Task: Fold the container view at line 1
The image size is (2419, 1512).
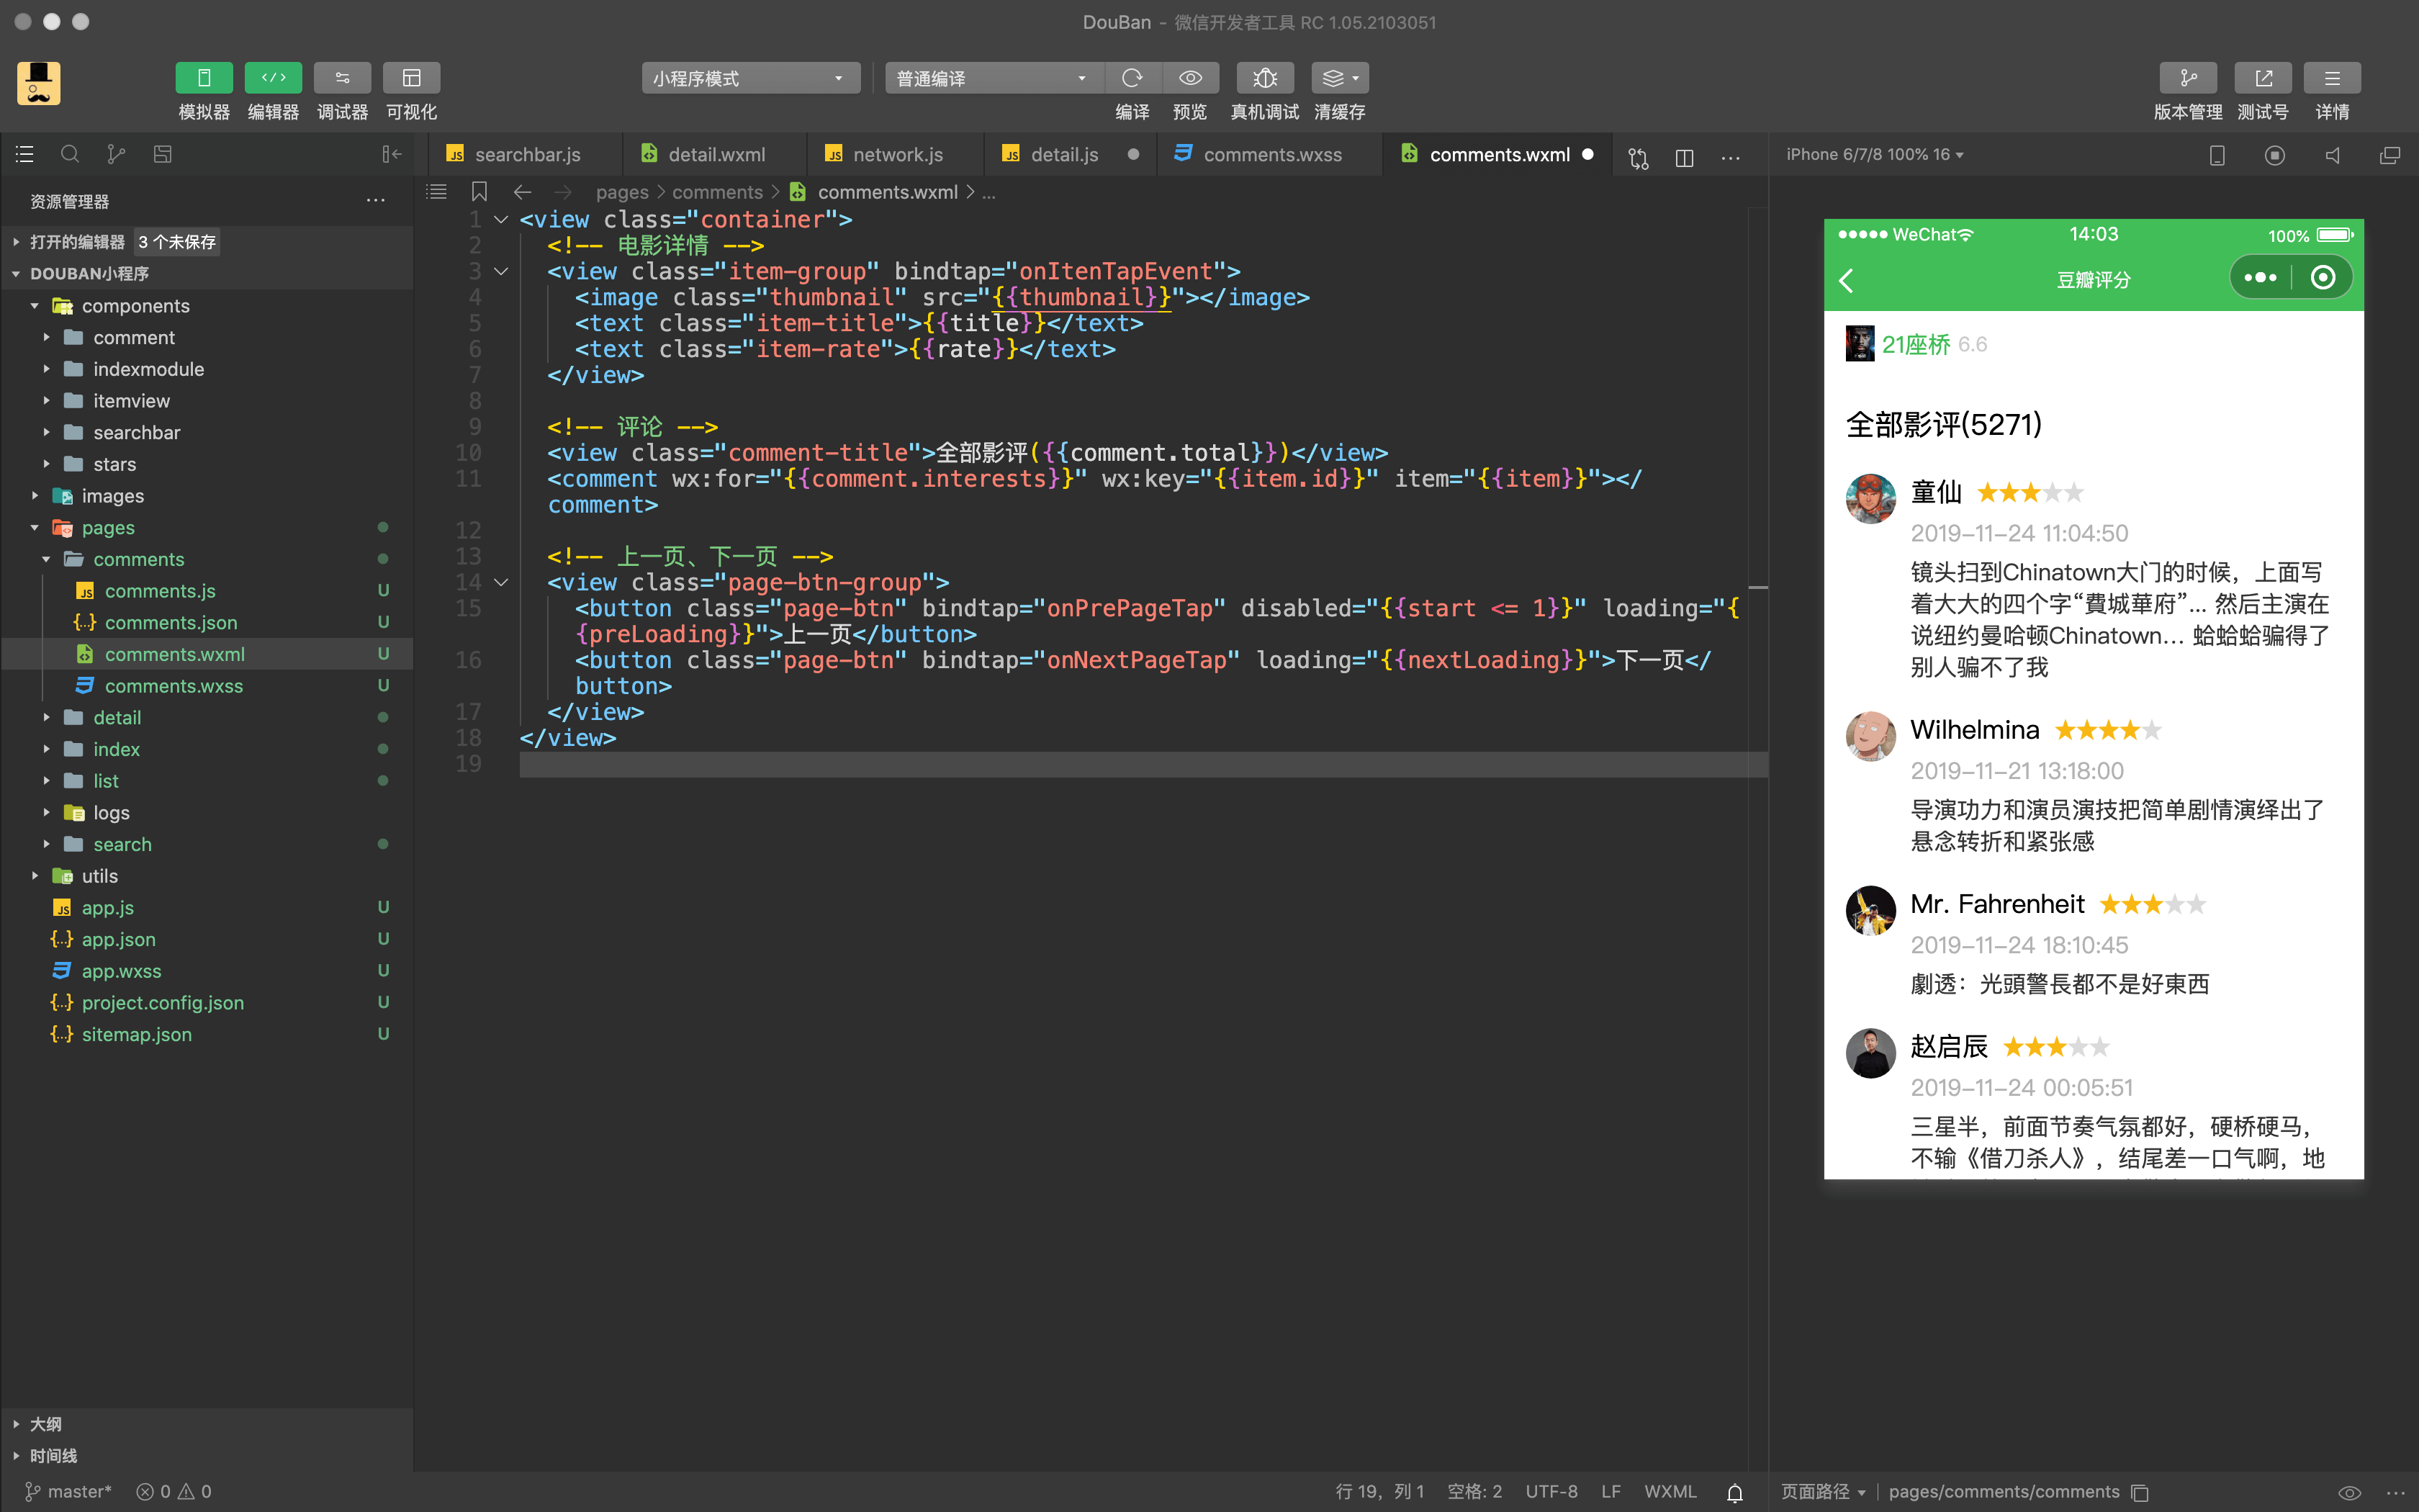Action: tap(502, 220)
